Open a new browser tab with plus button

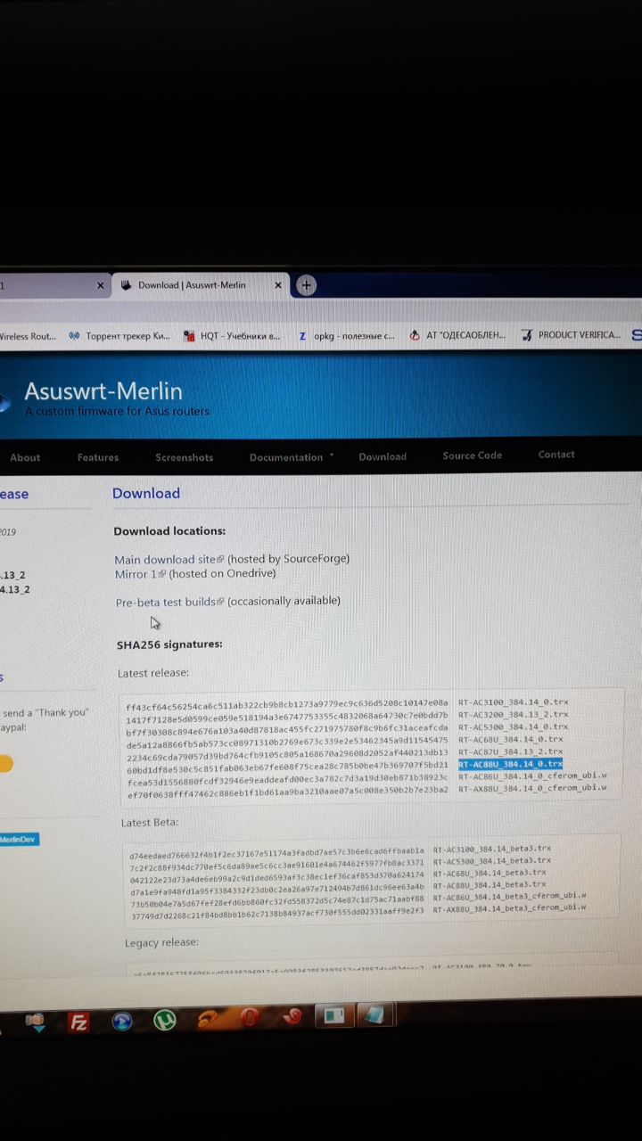pos(306,285)
